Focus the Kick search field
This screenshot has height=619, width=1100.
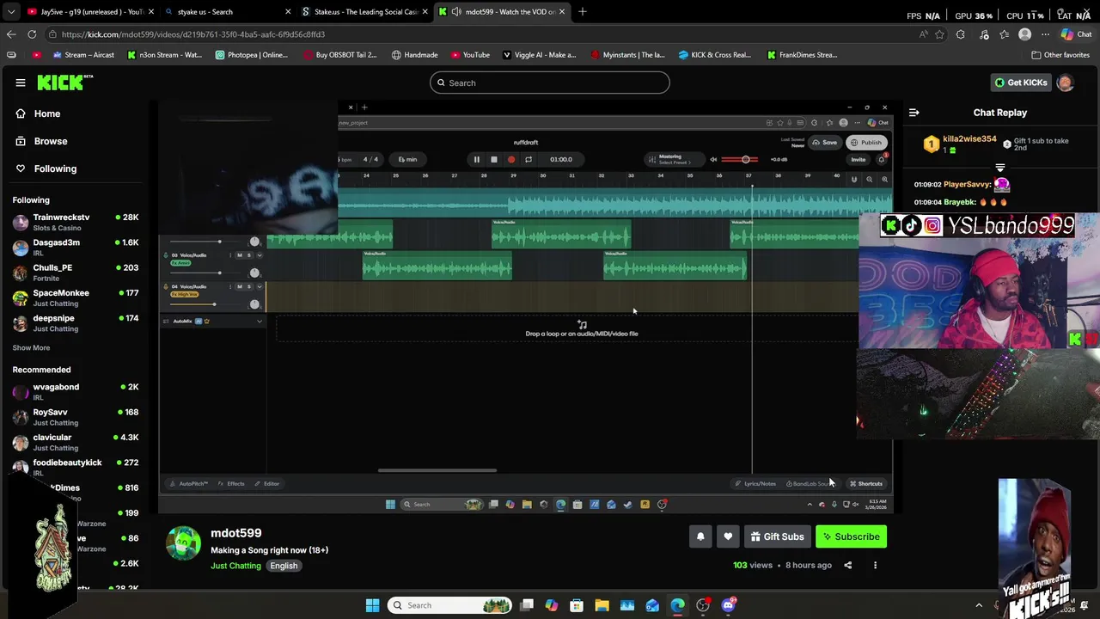coord(550,83)
